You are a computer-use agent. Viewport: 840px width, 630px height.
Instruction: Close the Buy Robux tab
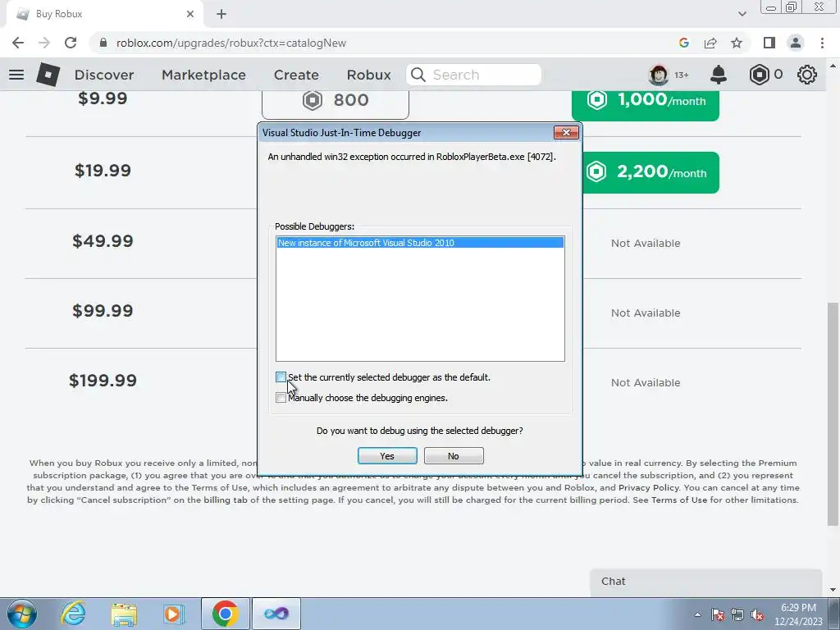(190, 14)
